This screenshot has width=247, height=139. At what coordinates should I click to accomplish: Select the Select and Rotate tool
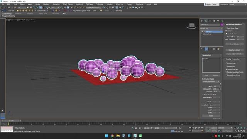(44, 8)
